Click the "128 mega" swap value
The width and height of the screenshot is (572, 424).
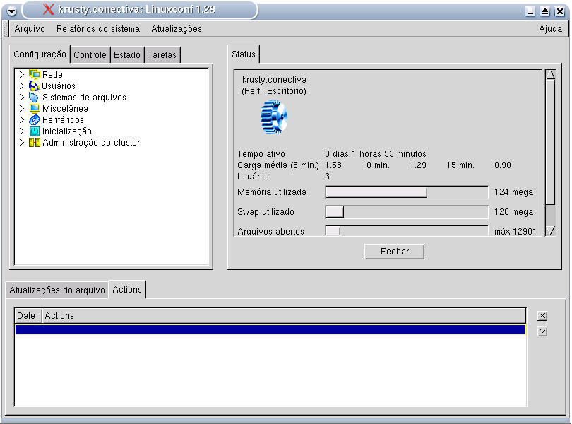513,212
